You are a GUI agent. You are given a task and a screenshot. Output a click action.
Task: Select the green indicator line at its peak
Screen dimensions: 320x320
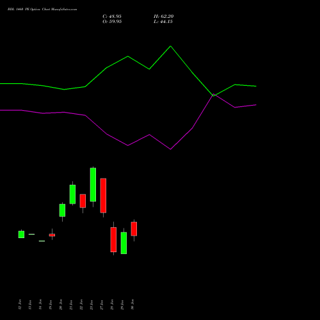click(170, 46)
